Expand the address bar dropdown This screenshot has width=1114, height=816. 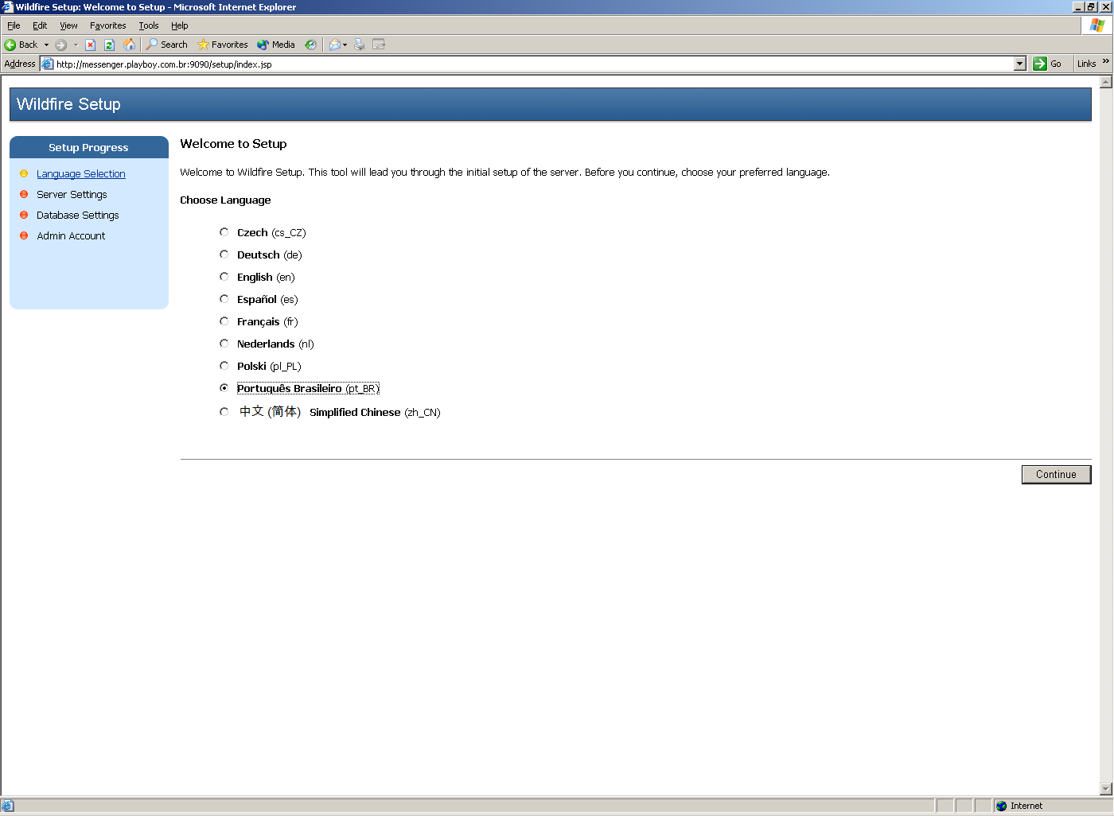click(x=1020, y=64)
